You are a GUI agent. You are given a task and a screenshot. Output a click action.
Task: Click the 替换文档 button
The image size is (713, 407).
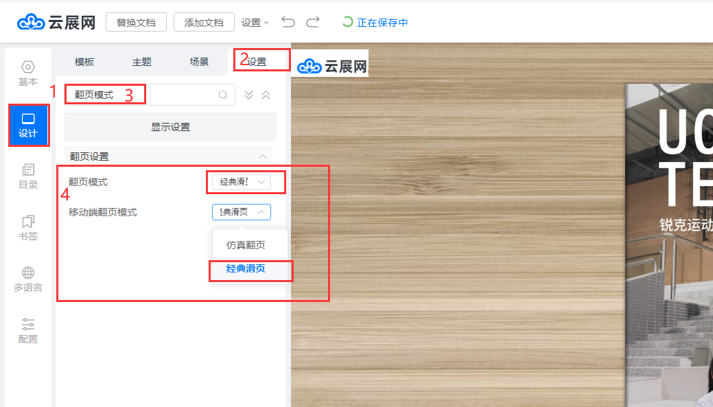point(136,23)
